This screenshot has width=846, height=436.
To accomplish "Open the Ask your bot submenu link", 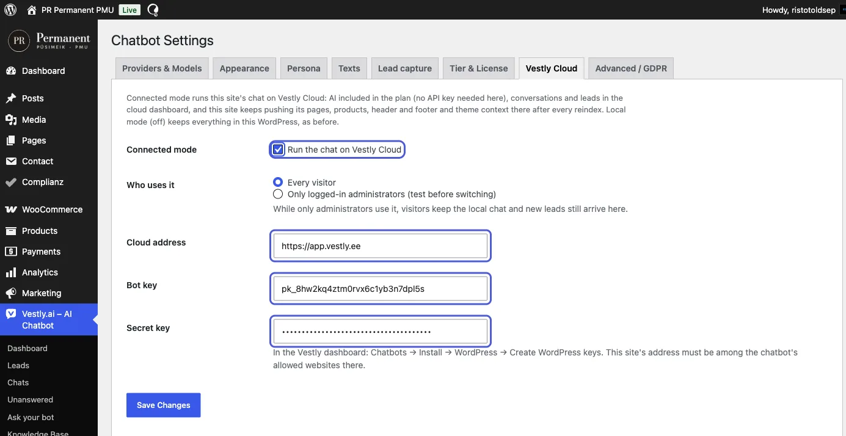I will (x=31, y=417).
